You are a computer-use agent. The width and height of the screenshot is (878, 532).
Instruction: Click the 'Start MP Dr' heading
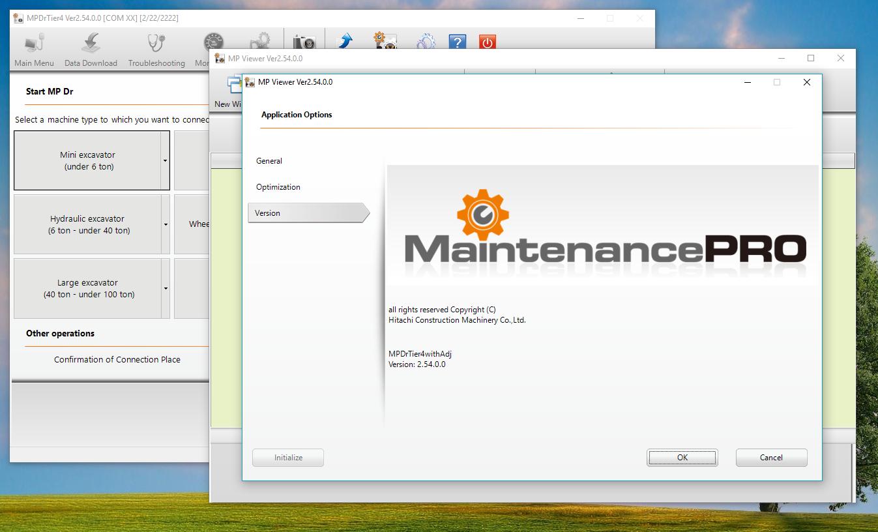[x=50, y=92]
